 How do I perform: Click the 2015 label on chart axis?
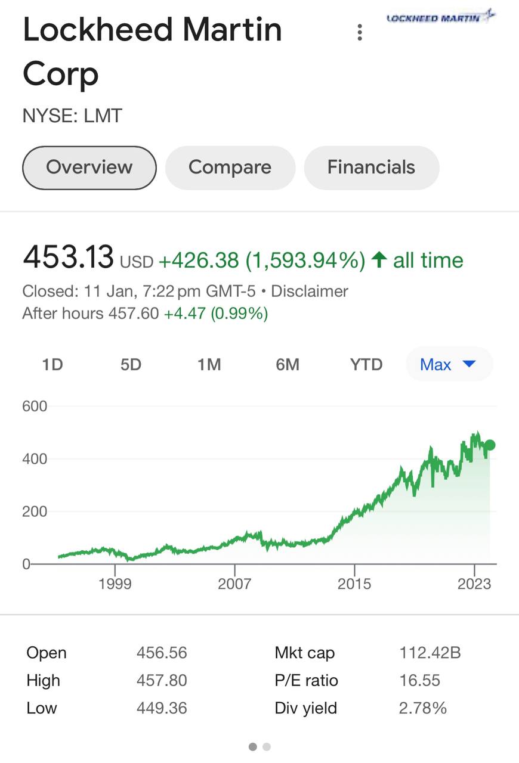click(354, 584)
